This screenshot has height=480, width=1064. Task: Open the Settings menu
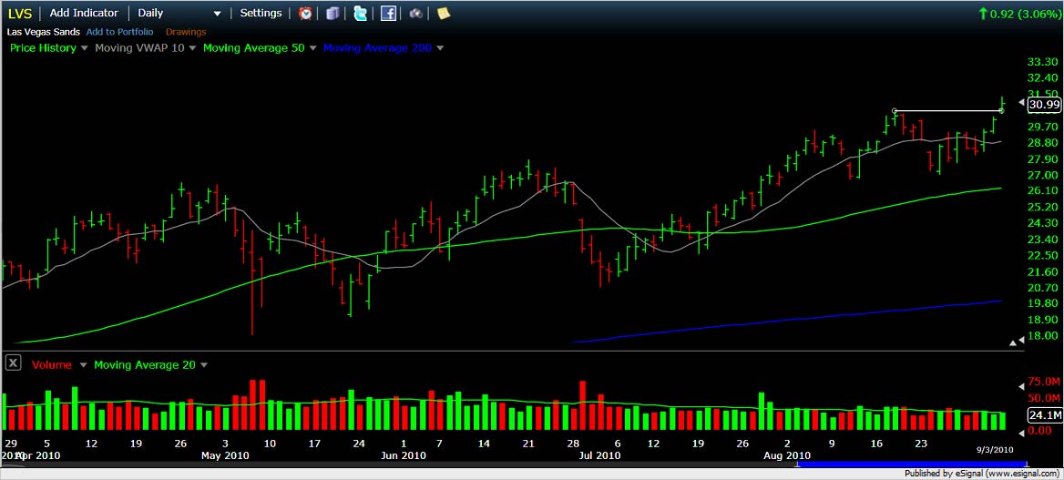click(x=261, y=13)
